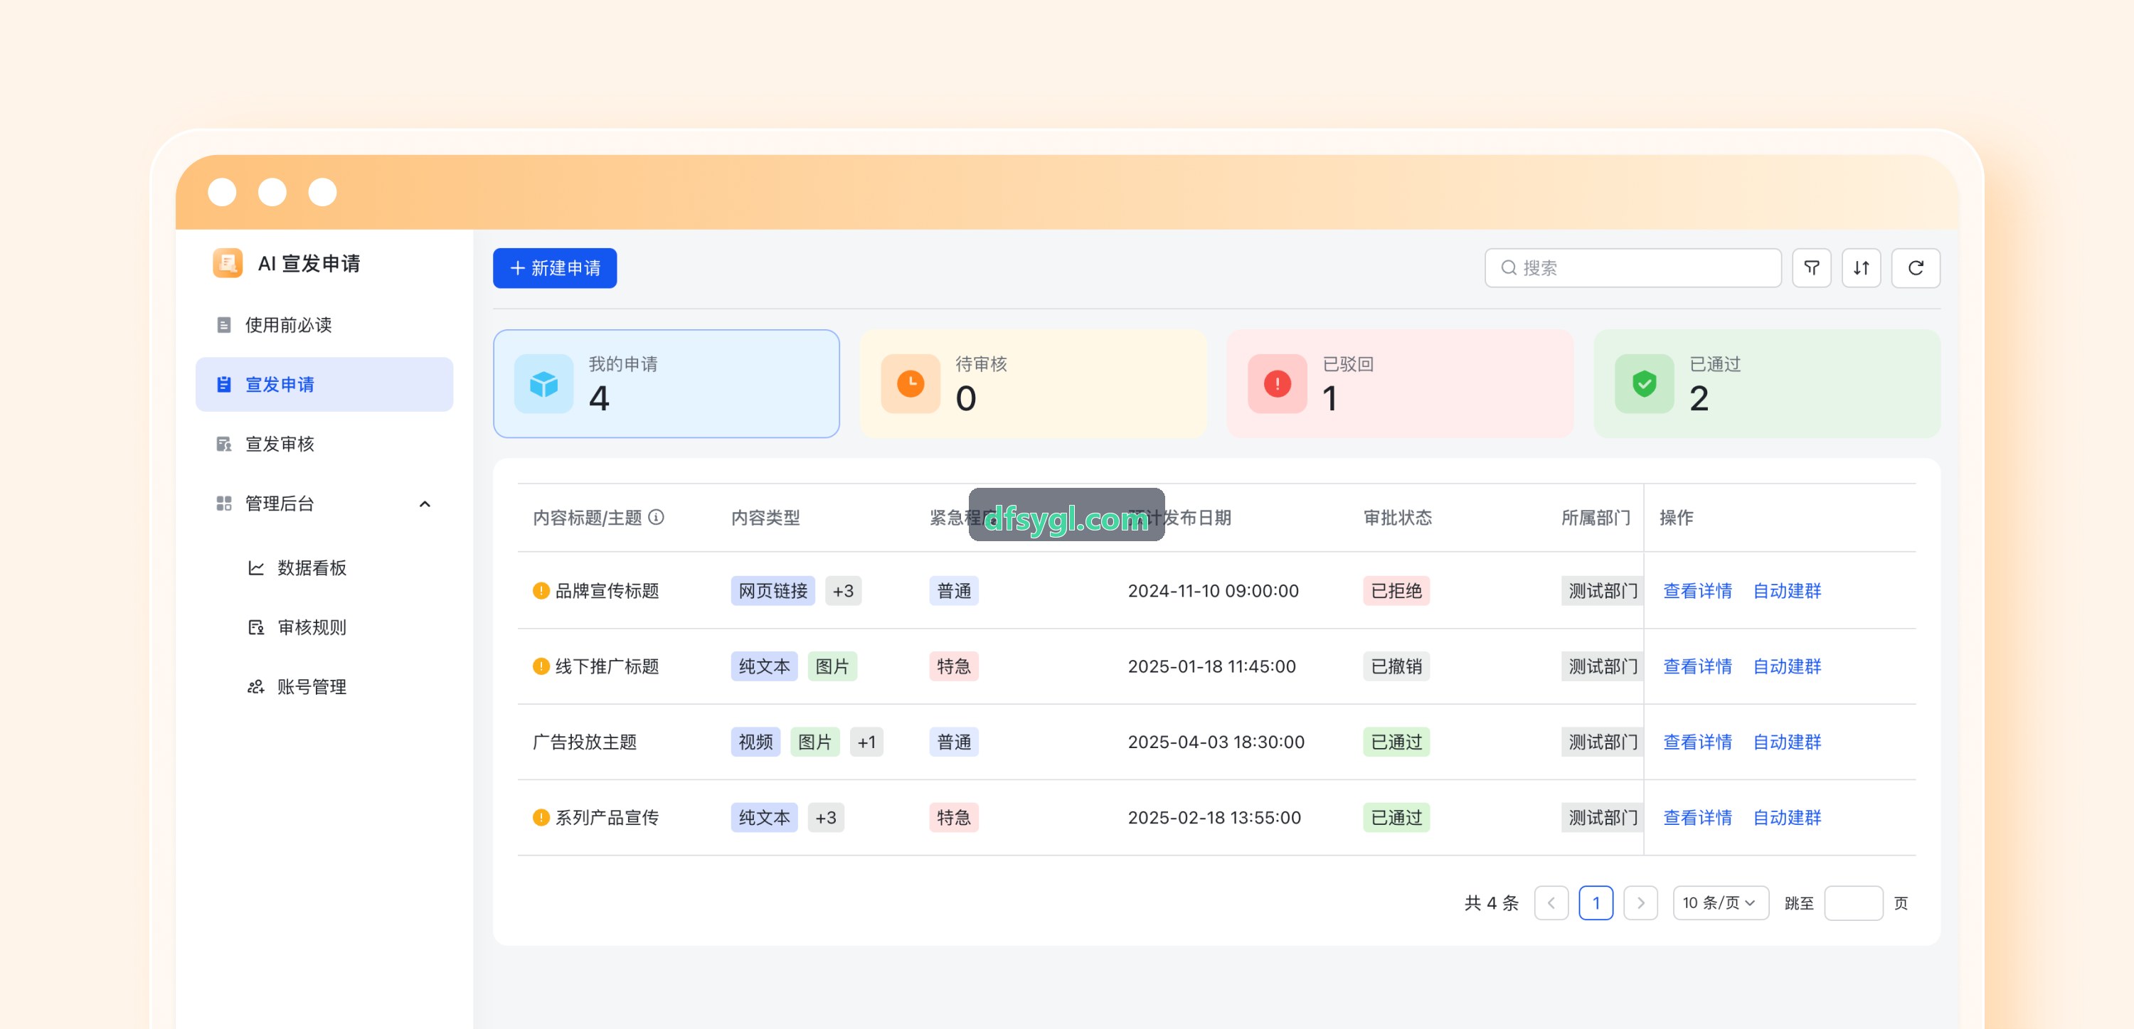Open 使用前必读 in the sidebar
Image resolution: width=2134 pixels, height=1029 pixels.
pyautogui.click(x=324, y=325)
